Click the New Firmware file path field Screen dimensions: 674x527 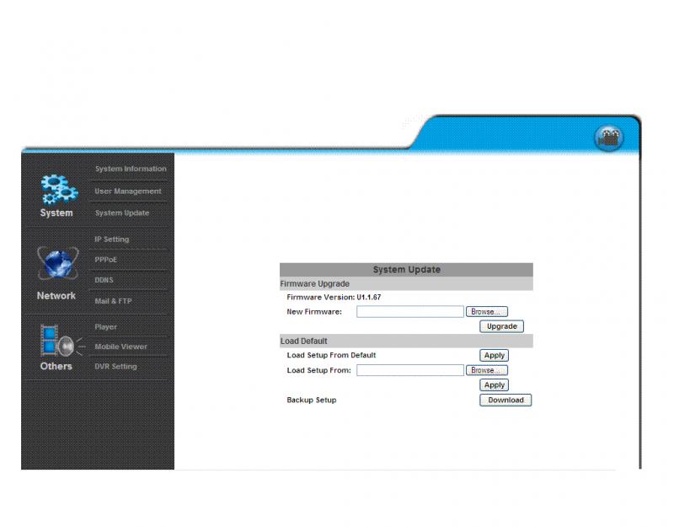click(409, 312)
